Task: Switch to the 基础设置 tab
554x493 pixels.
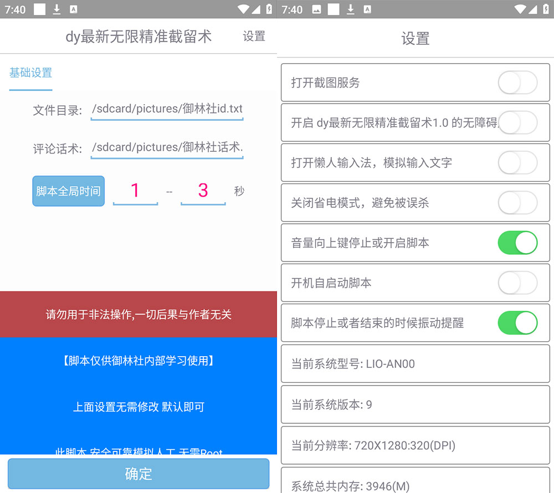Action: point(30,73)
